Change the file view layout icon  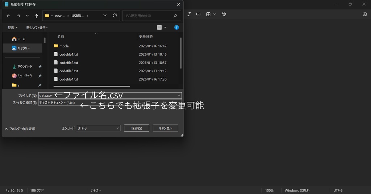coord(159,28)
